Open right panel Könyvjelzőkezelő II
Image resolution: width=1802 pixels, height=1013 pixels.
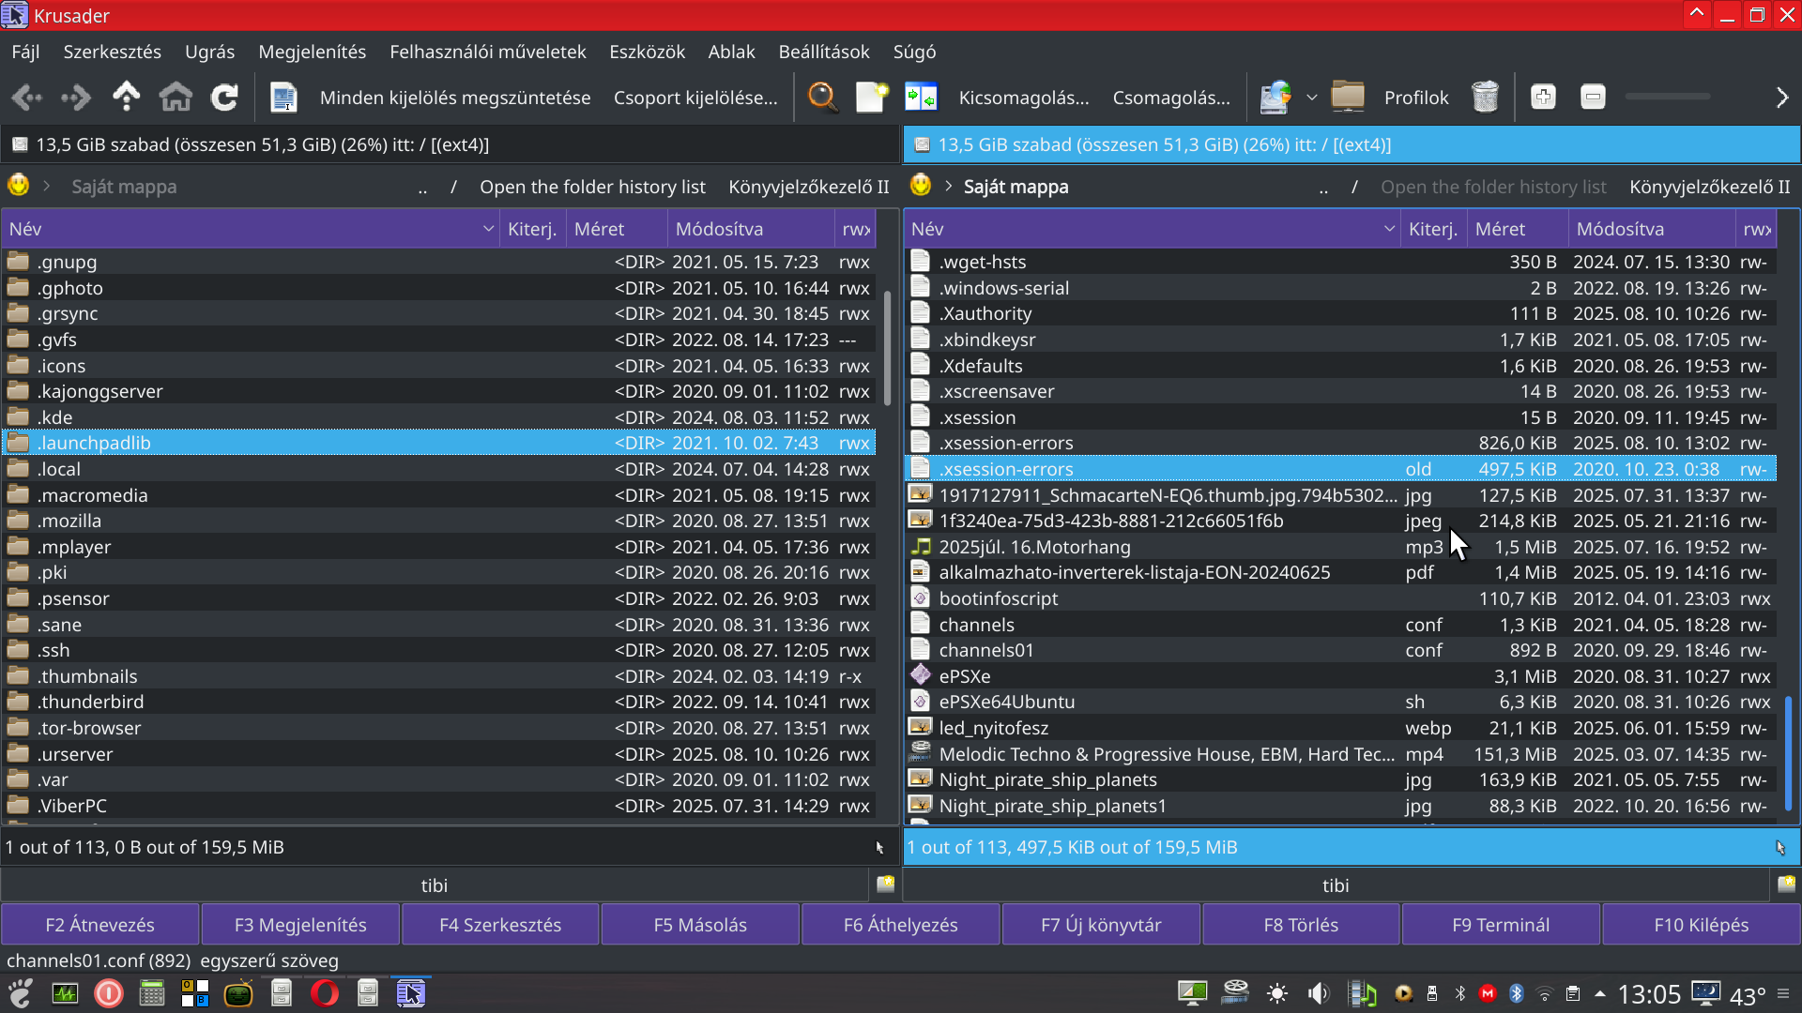point(1709,187)
